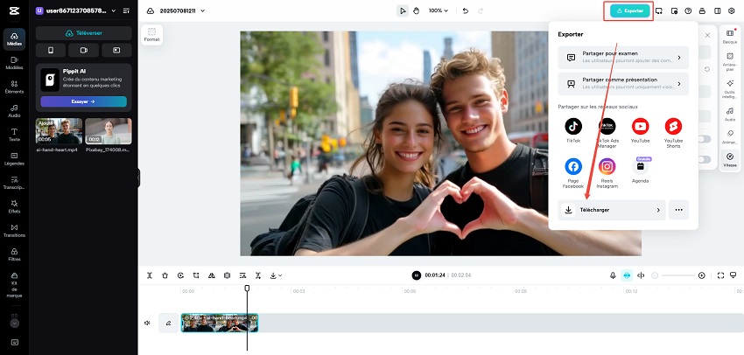The width and height of the screenshot is (744, 355).
Task: Select the Pixabay_174008 media thumbnail
Action: pyautogui.click(x=109, y=131)
